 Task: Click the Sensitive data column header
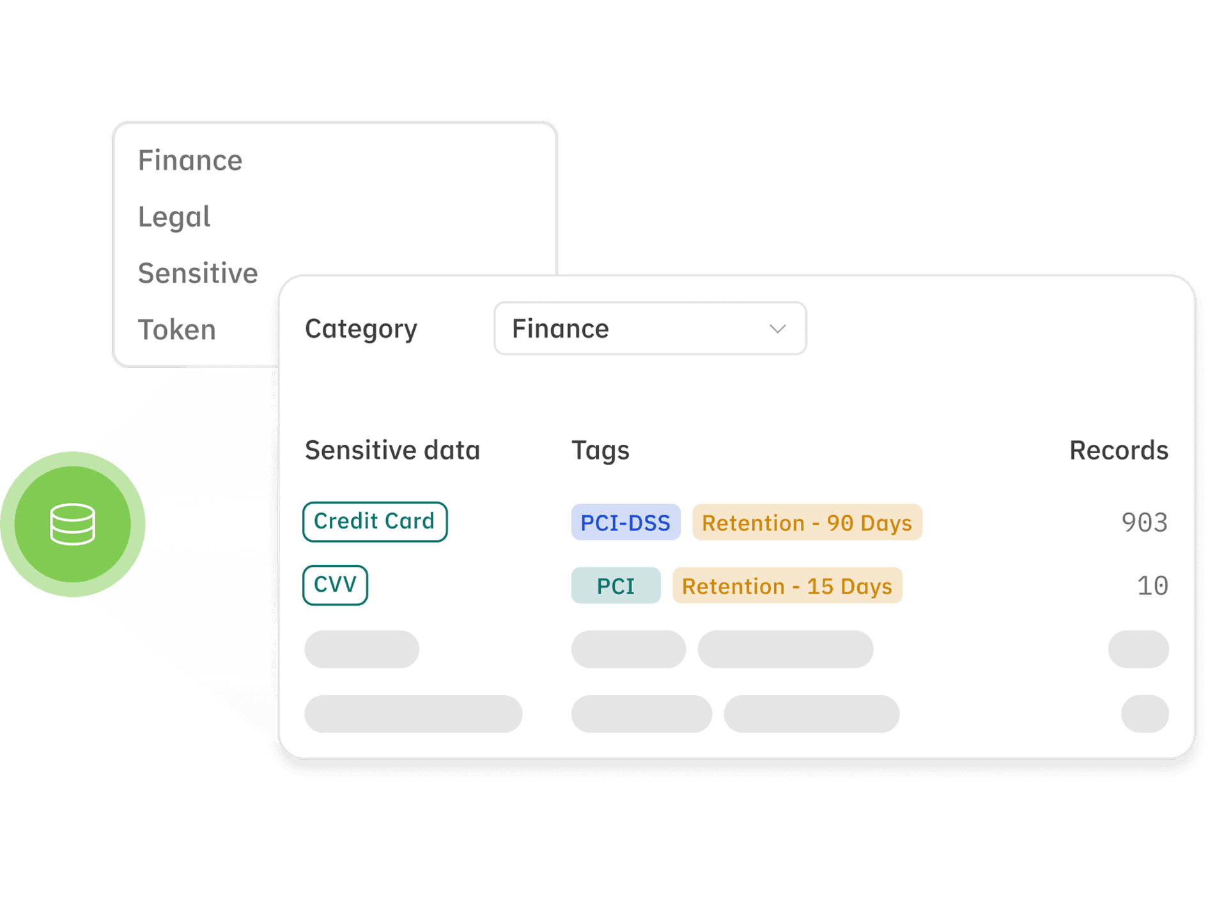392,450
